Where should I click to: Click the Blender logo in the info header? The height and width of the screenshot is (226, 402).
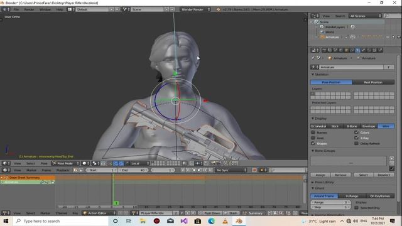218,9
